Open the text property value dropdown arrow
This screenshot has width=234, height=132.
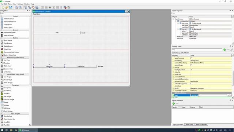[x=231, y=95]
